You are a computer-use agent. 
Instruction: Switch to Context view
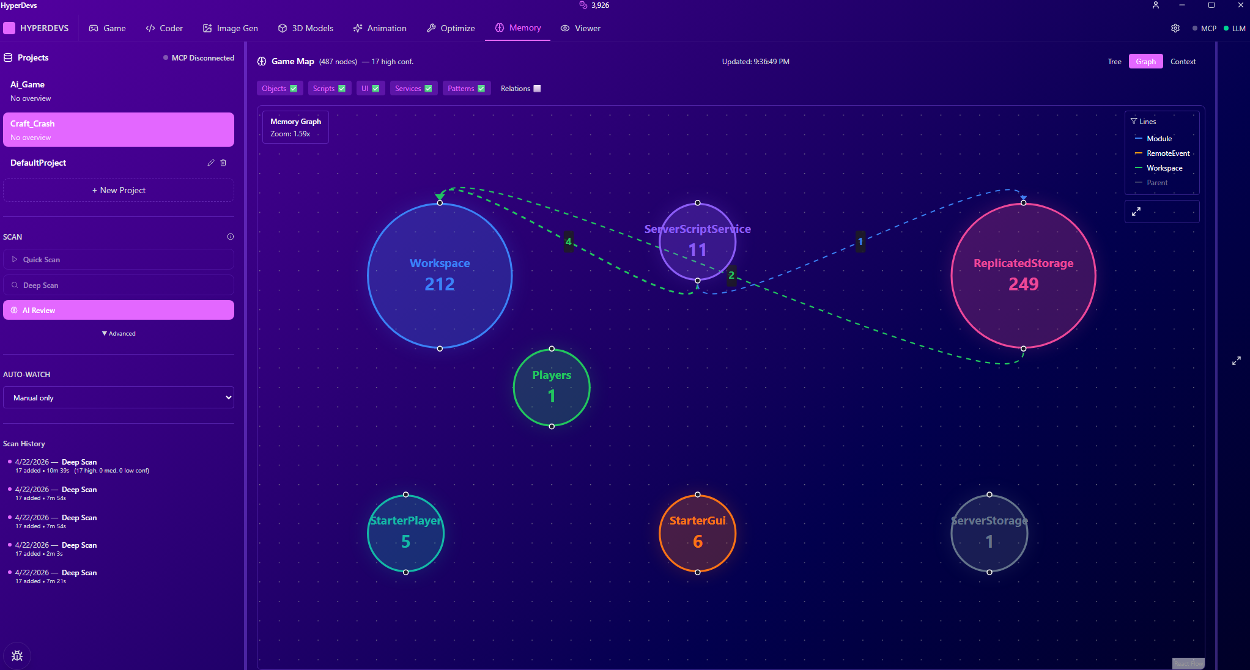coord(1183,62)
